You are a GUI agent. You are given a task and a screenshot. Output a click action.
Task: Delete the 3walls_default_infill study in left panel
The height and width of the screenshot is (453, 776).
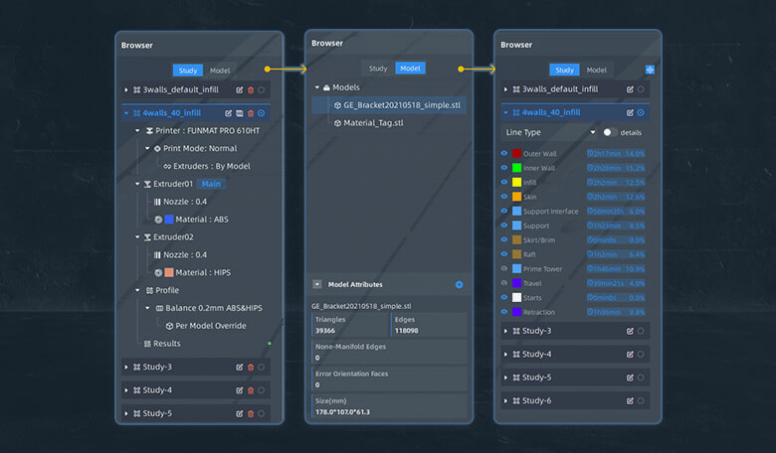coord(250,89)
